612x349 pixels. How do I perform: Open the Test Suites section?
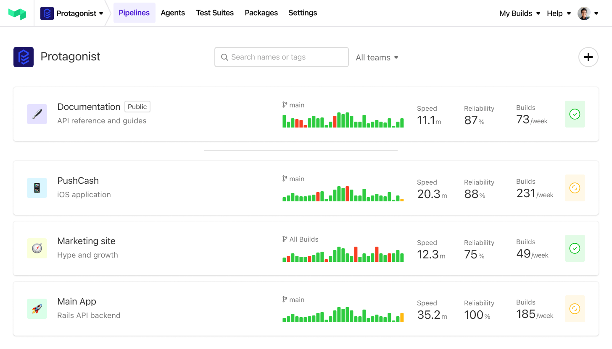(215, 13)
